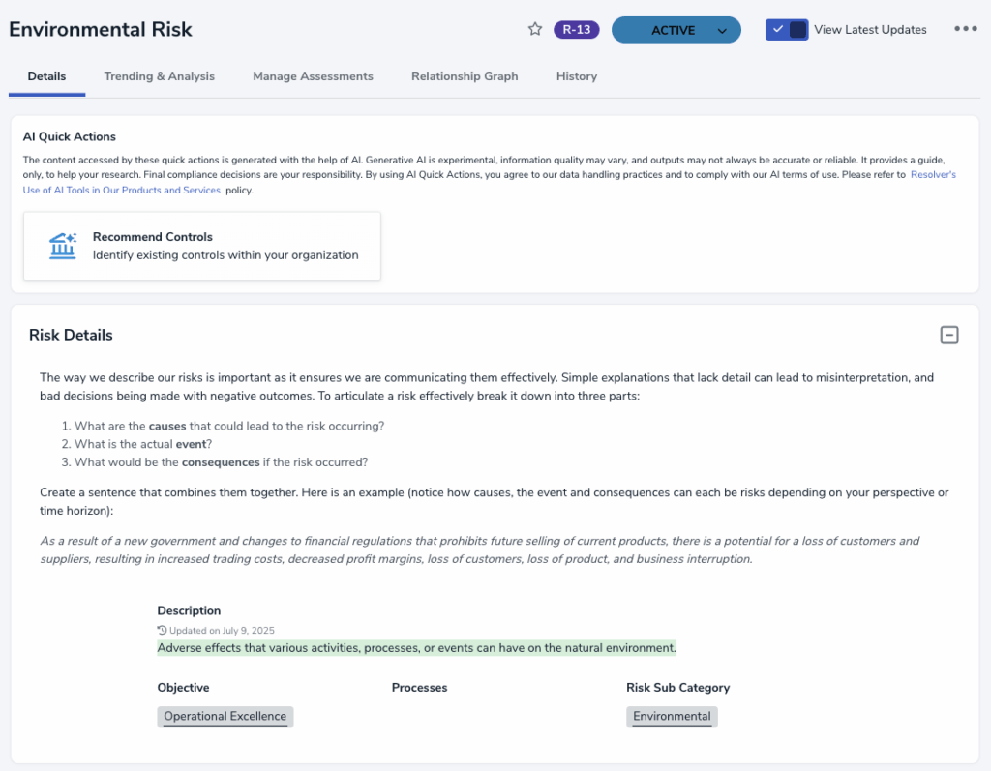Click the Risk Details heading
Viewport: 991px width, 771px height.
pos(71,335)
